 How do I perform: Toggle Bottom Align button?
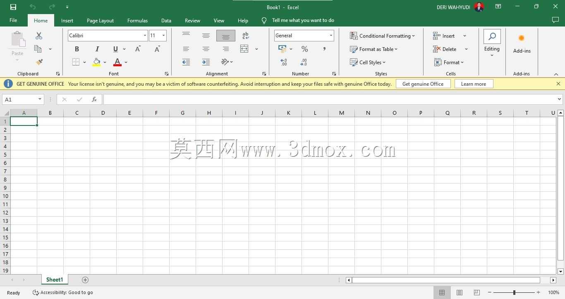pos(226,36)
